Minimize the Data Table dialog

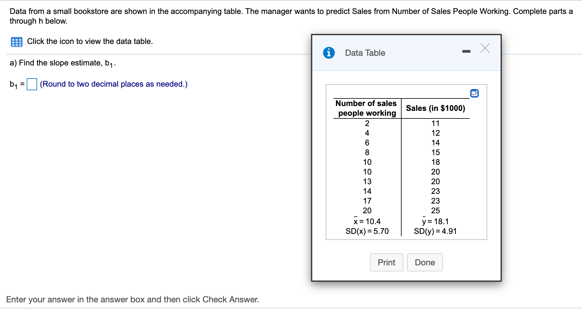coord(466,52)
